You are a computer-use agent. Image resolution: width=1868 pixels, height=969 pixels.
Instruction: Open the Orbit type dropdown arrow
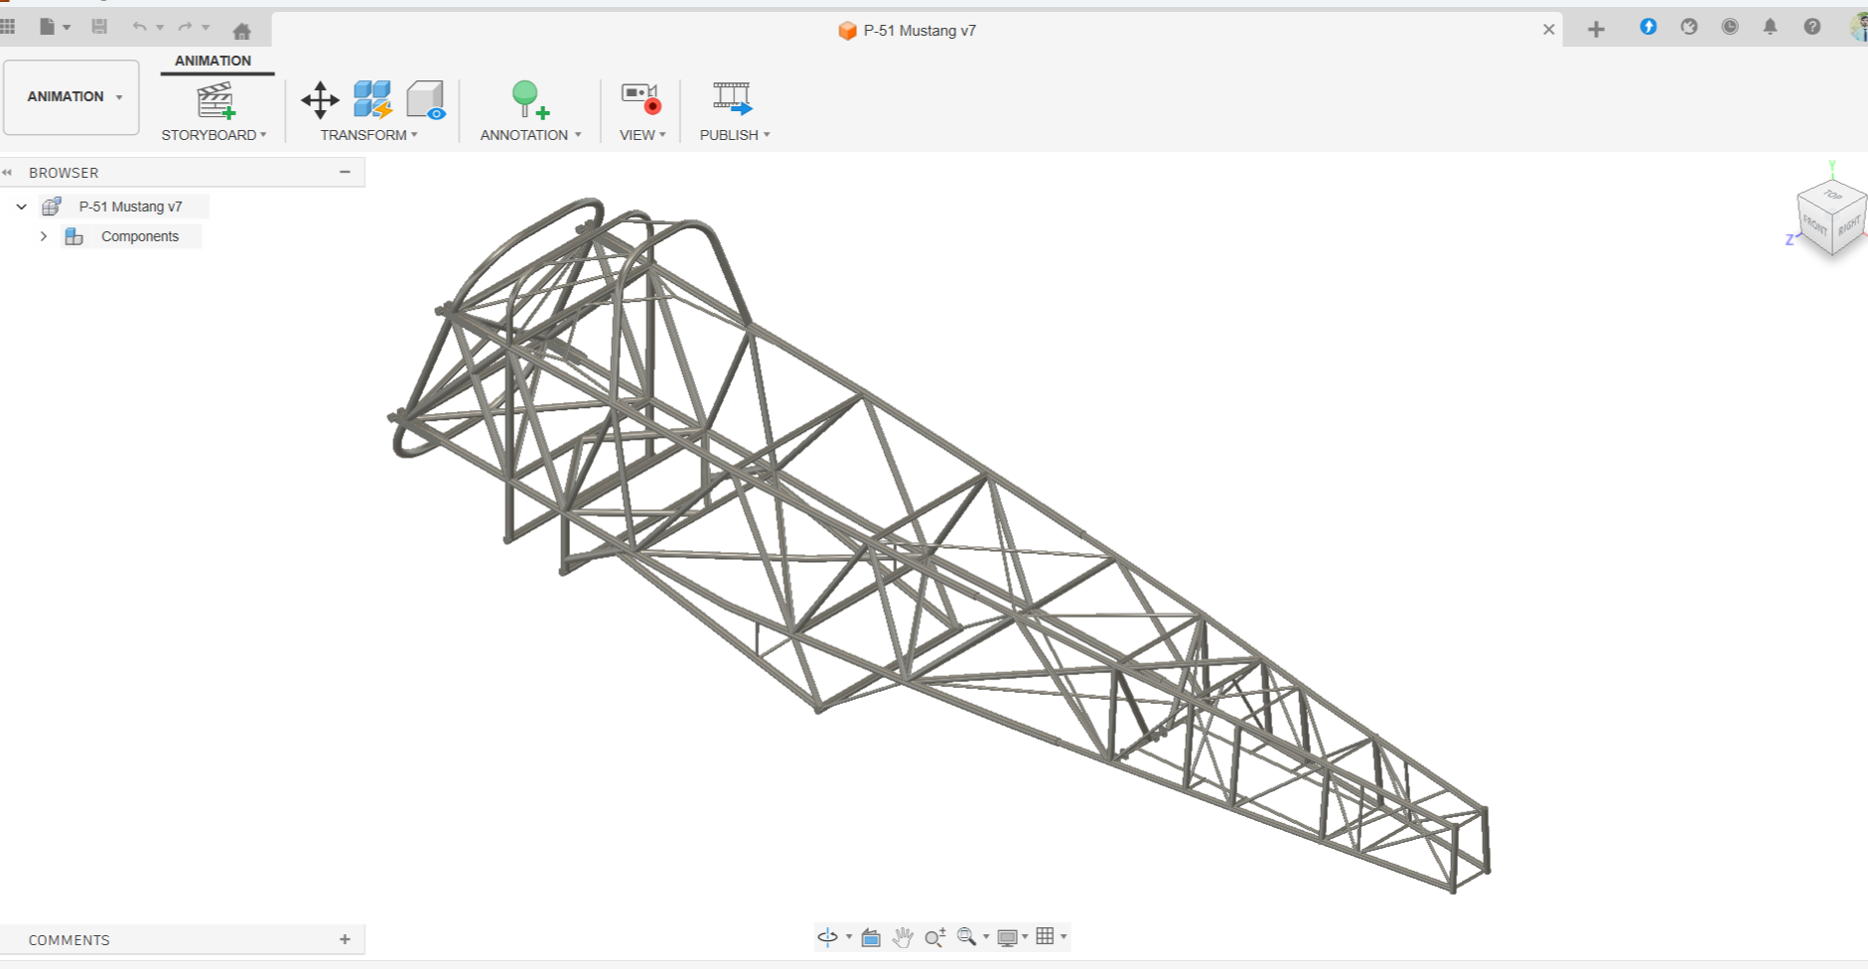(x=849, y=936)
